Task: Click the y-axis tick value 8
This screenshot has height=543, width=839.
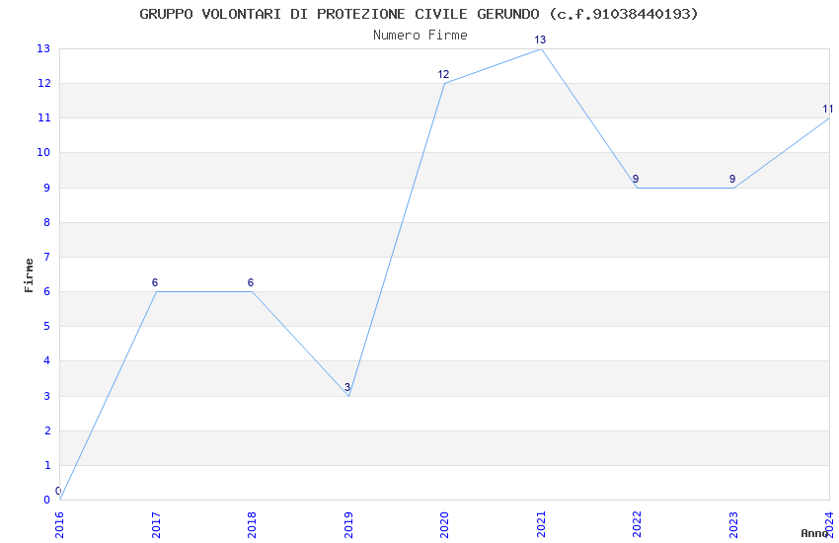Action: pos(47,222)
